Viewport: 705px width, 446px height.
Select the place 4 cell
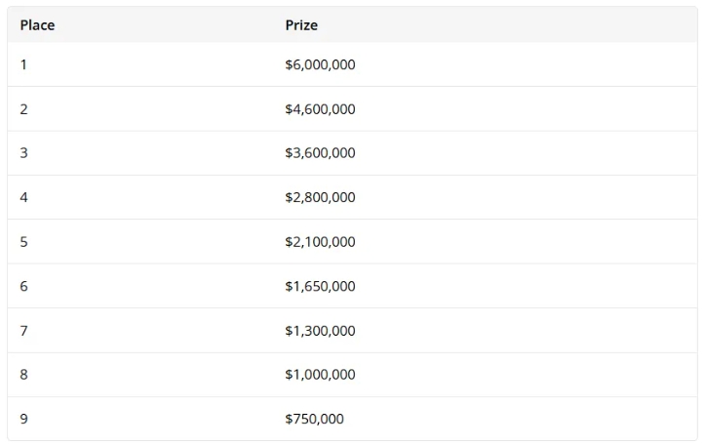(x=24, y=197)
